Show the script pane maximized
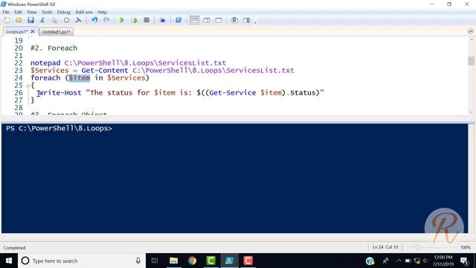The image size is (476, 268). [219, 20]
